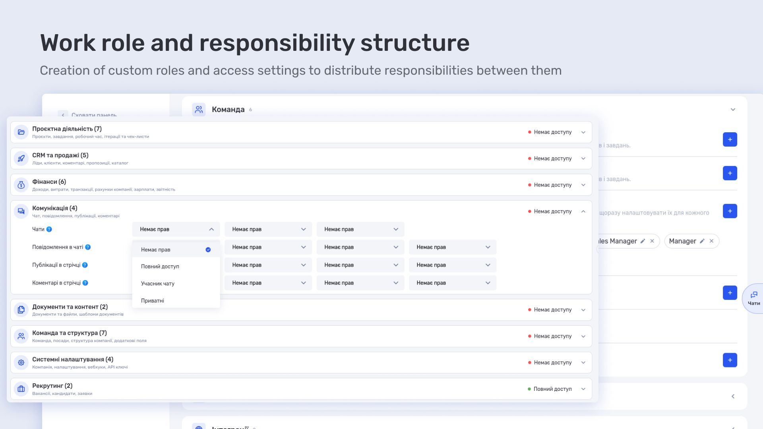763x429 pixels.
Task: Collapse the Команда section with its chevron
Action: pos(733,110)
